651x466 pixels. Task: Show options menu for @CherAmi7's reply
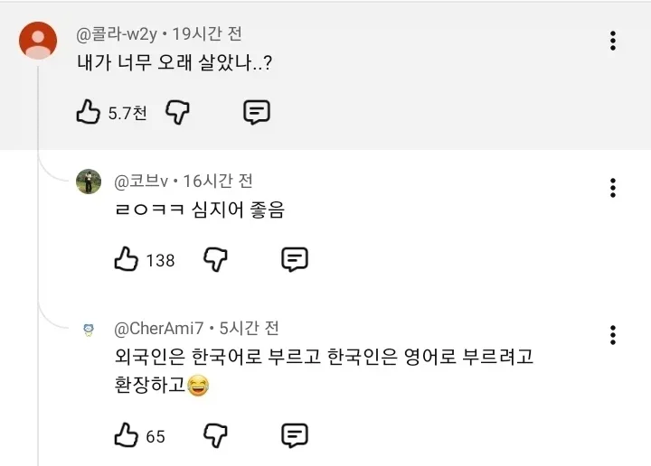(613, 335)
